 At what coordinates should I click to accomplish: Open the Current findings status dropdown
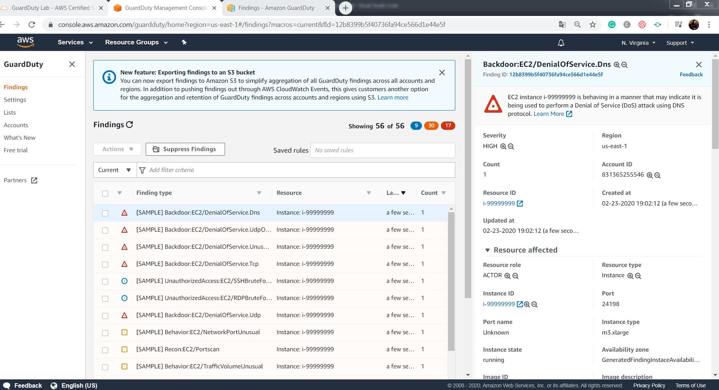(115, 170)
